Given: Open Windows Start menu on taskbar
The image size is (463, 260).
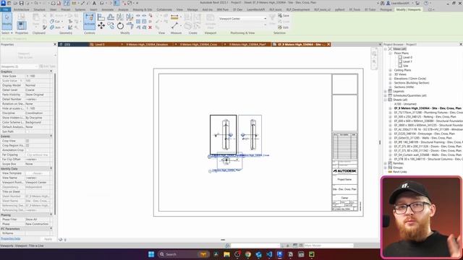Looking at the screenshot, I should pos(151,254).
